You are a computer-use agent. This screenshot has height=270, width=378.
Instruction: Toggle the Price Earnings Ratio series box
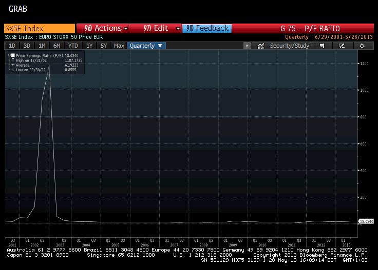tap(13, 54)
